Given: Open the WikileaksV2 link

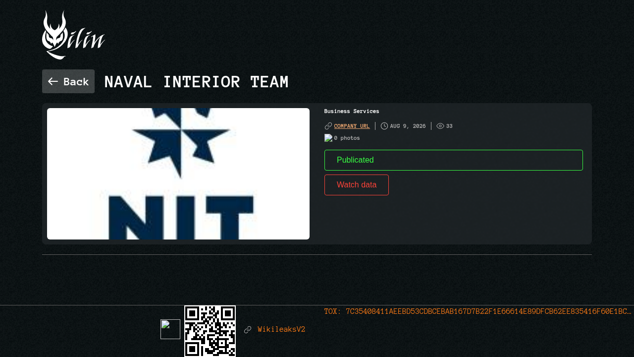Looking at the screenshot, I should click(281, 329).
